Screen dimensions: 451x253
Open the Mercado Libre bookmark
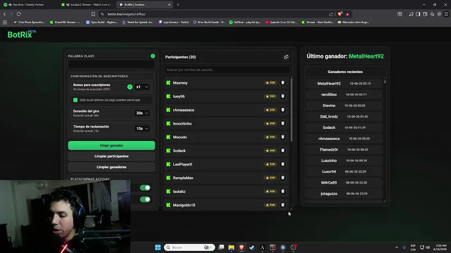coord(354,22)
